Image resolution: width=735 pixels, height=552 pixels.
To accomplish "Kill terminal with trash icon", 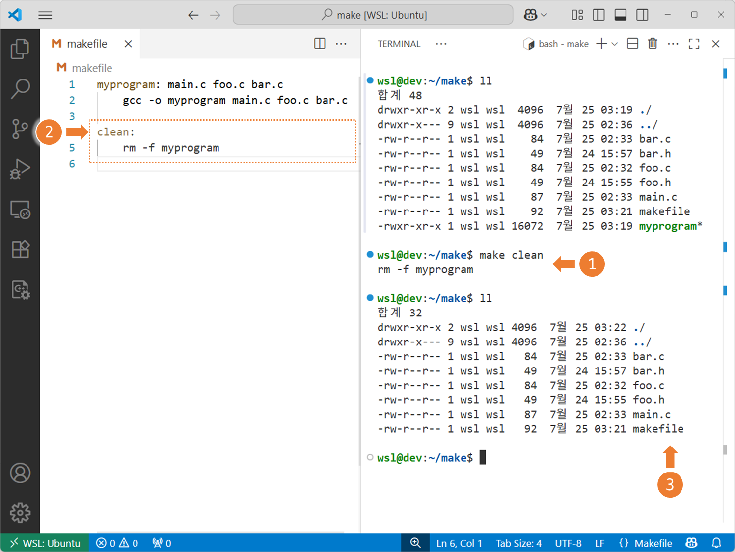I will click(x=653, y=44).
